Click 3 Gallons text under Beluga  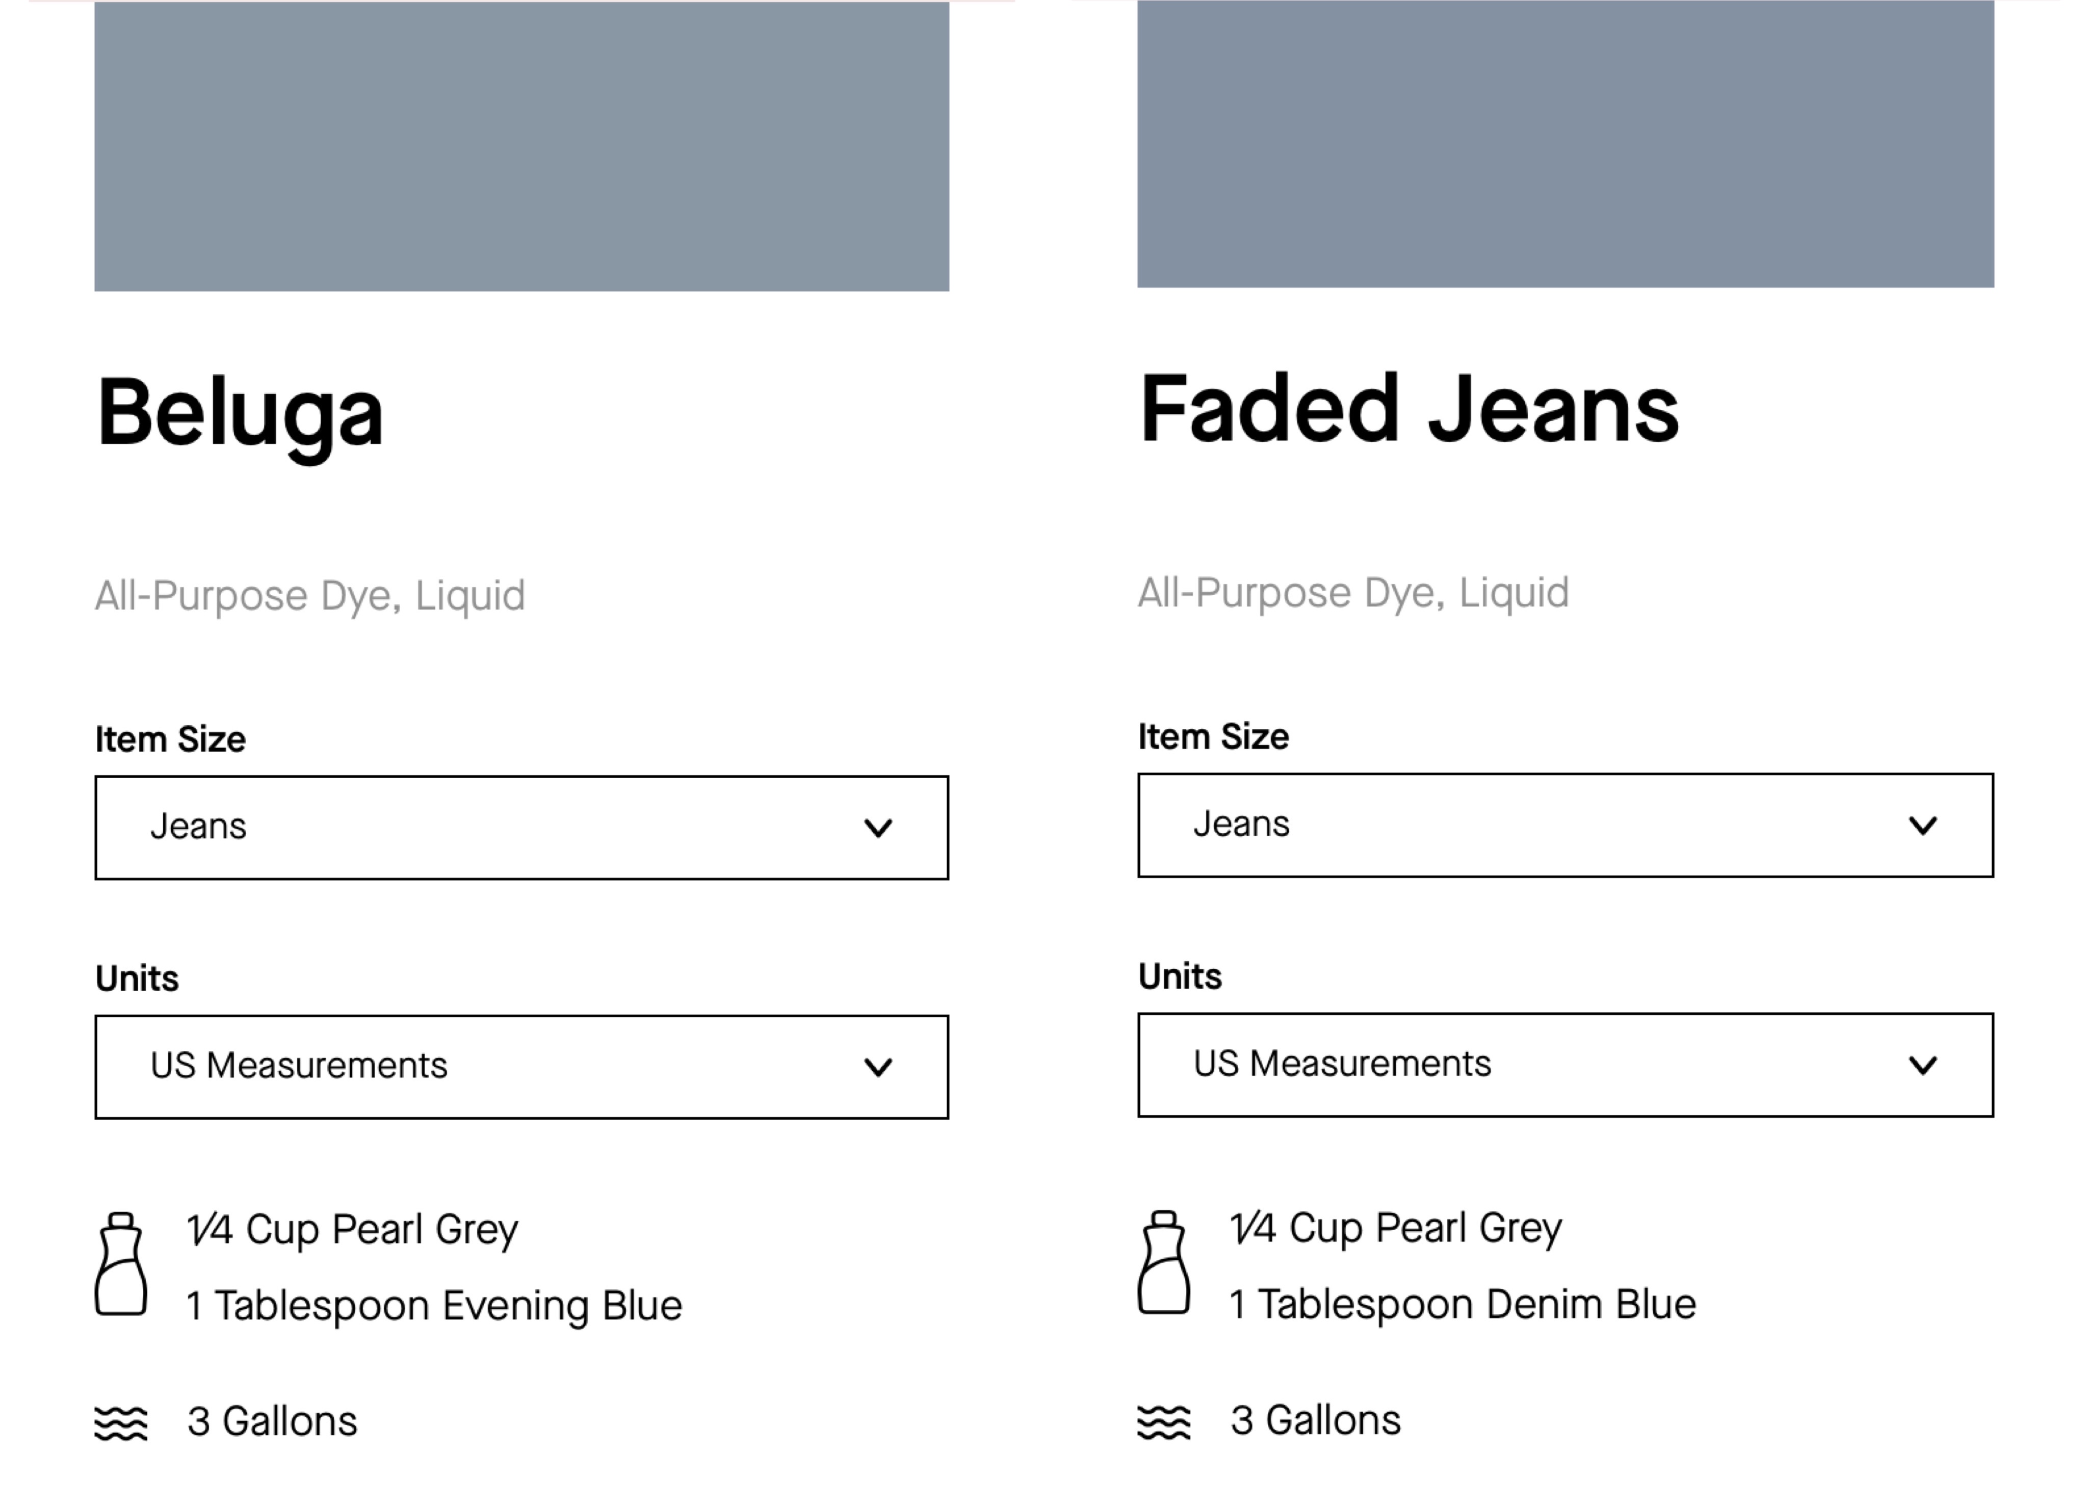pos(272,1421)
